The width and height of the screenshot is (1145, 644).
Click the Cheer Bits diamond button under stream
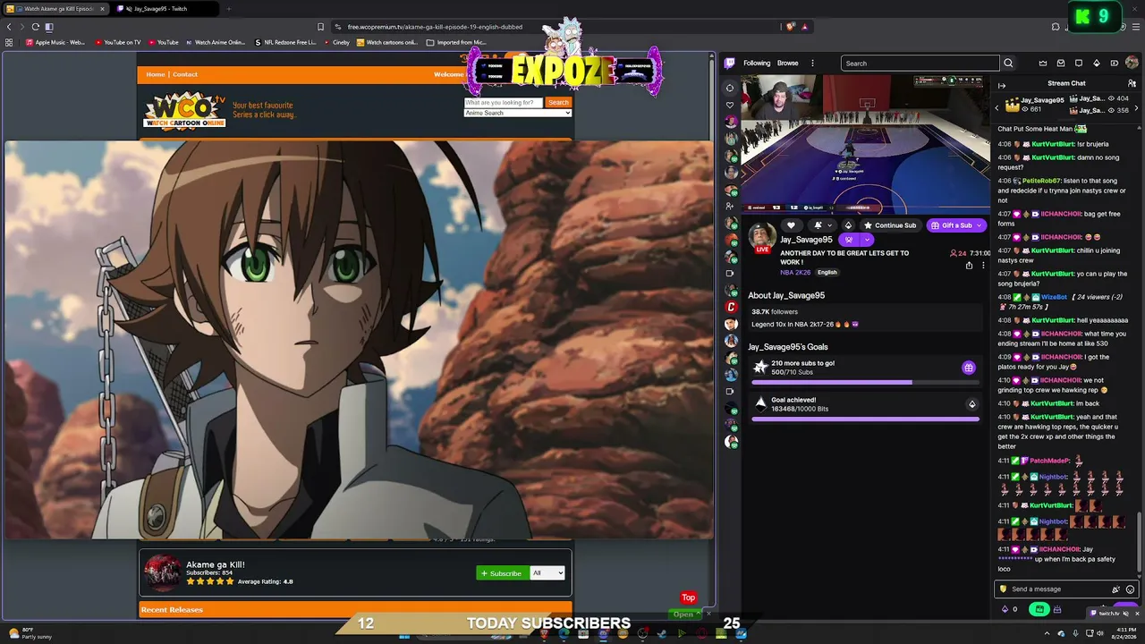pos(848,225)
